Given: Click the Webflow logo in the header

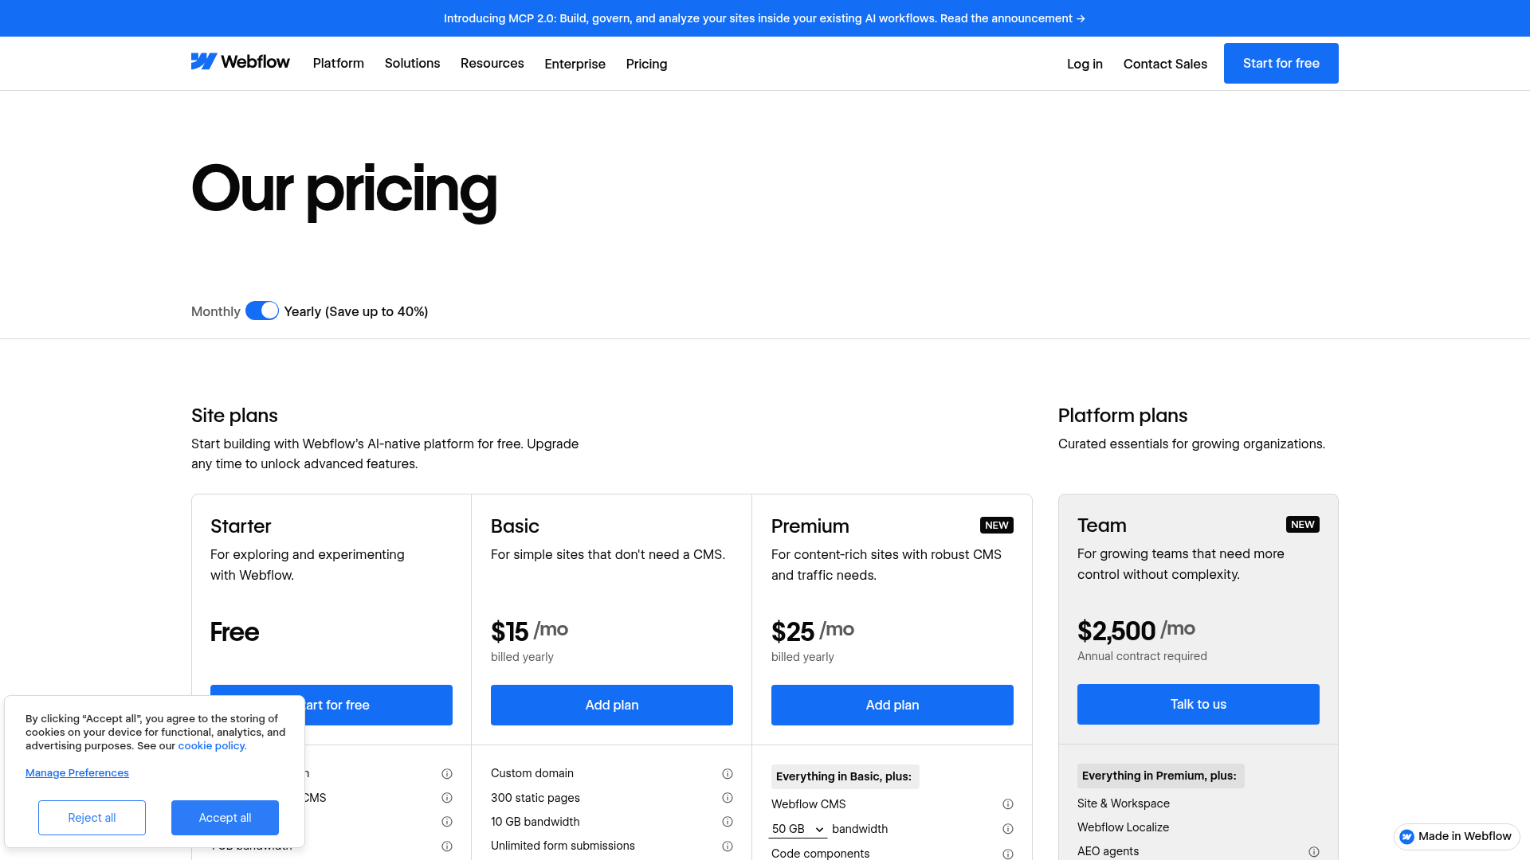Looking at the screenshot, I should pos(240,62).
